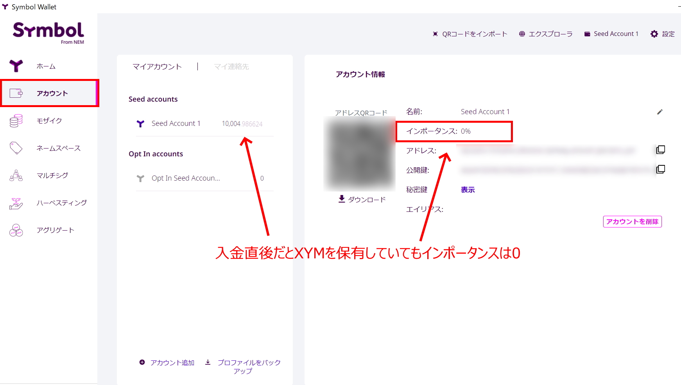Select the モザイク sidebar icon
Image resolution: width=681 pixels, height=385 pixels.
(48, 120)
